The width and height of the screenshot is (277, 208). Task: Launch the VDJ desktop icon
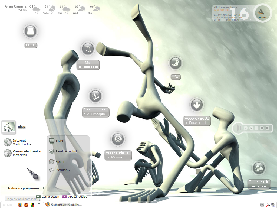[175, 63]
